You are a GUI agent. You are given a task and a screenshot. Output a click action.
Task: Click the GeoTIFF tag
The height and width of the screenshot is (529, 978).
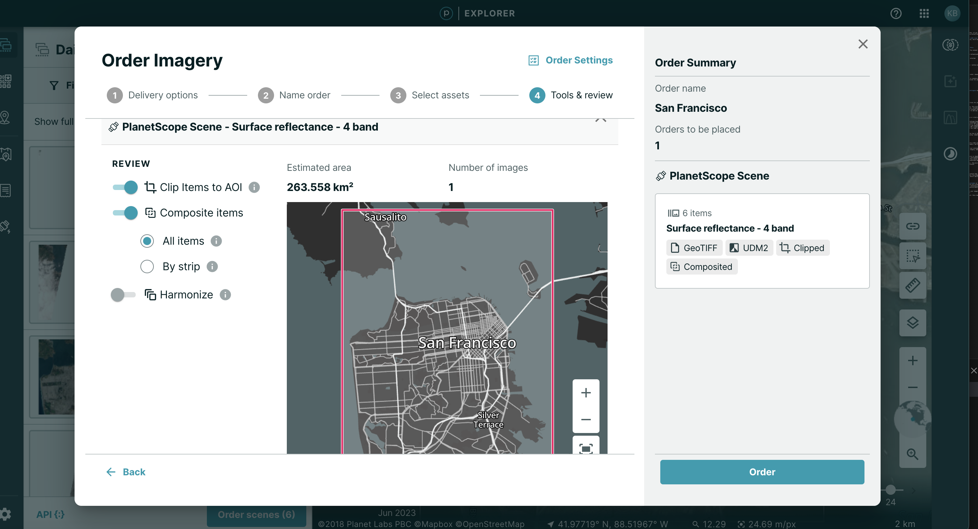tap(695, 248)
